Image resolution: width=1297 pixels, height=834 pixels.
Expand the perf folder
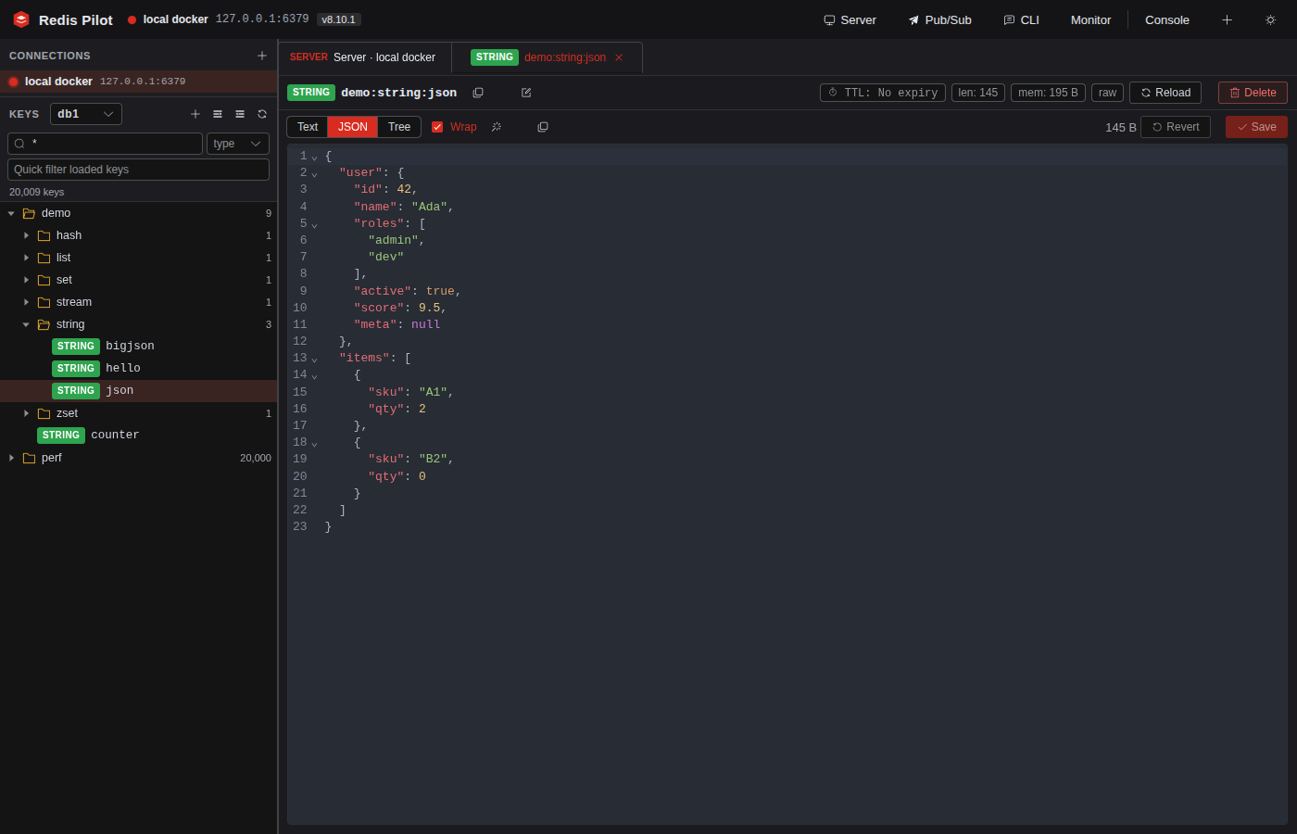tap(11, 458)
